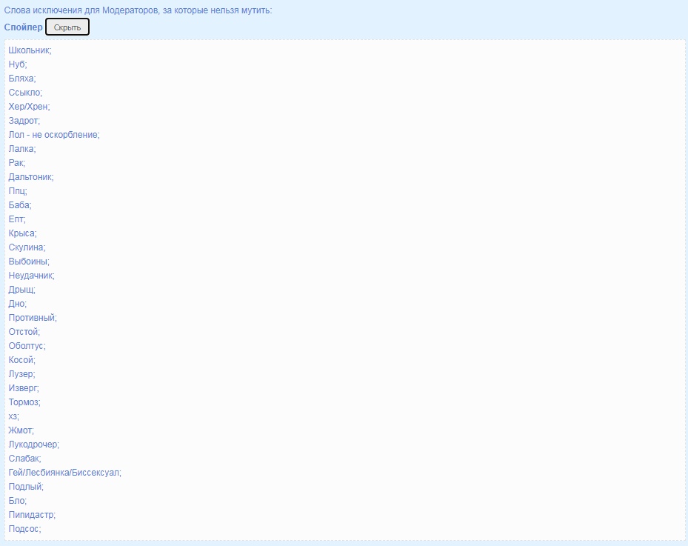
Task: Select the Изверг entry
Action: tap(24, 388)
